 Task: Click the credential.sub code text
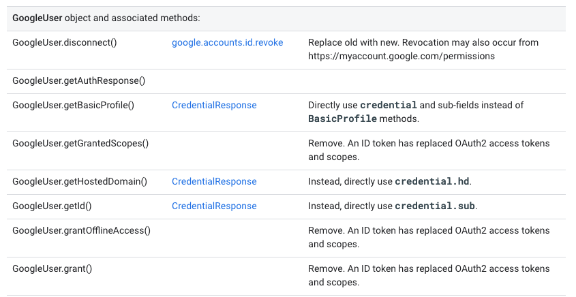435,206
